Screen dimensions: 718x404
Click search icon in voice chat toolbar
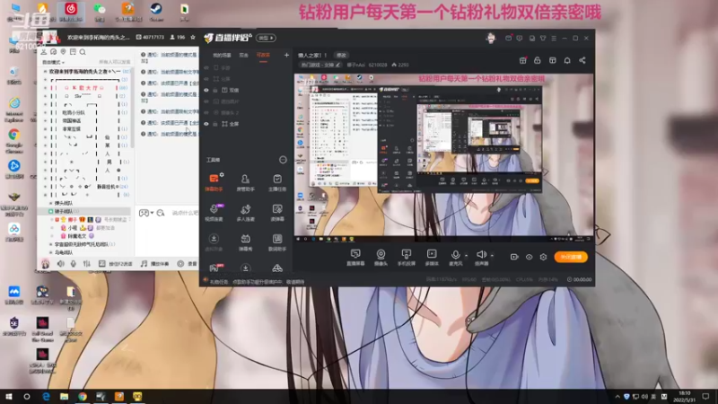coord(83,52)
